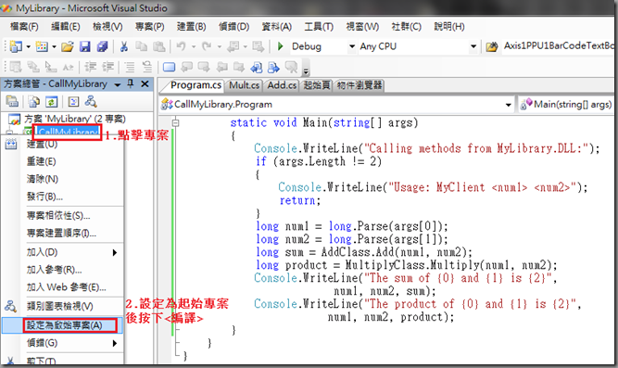Toggle a bookmark with the blue bookmark icon
The image size is (618, 368).
[169, 68]
